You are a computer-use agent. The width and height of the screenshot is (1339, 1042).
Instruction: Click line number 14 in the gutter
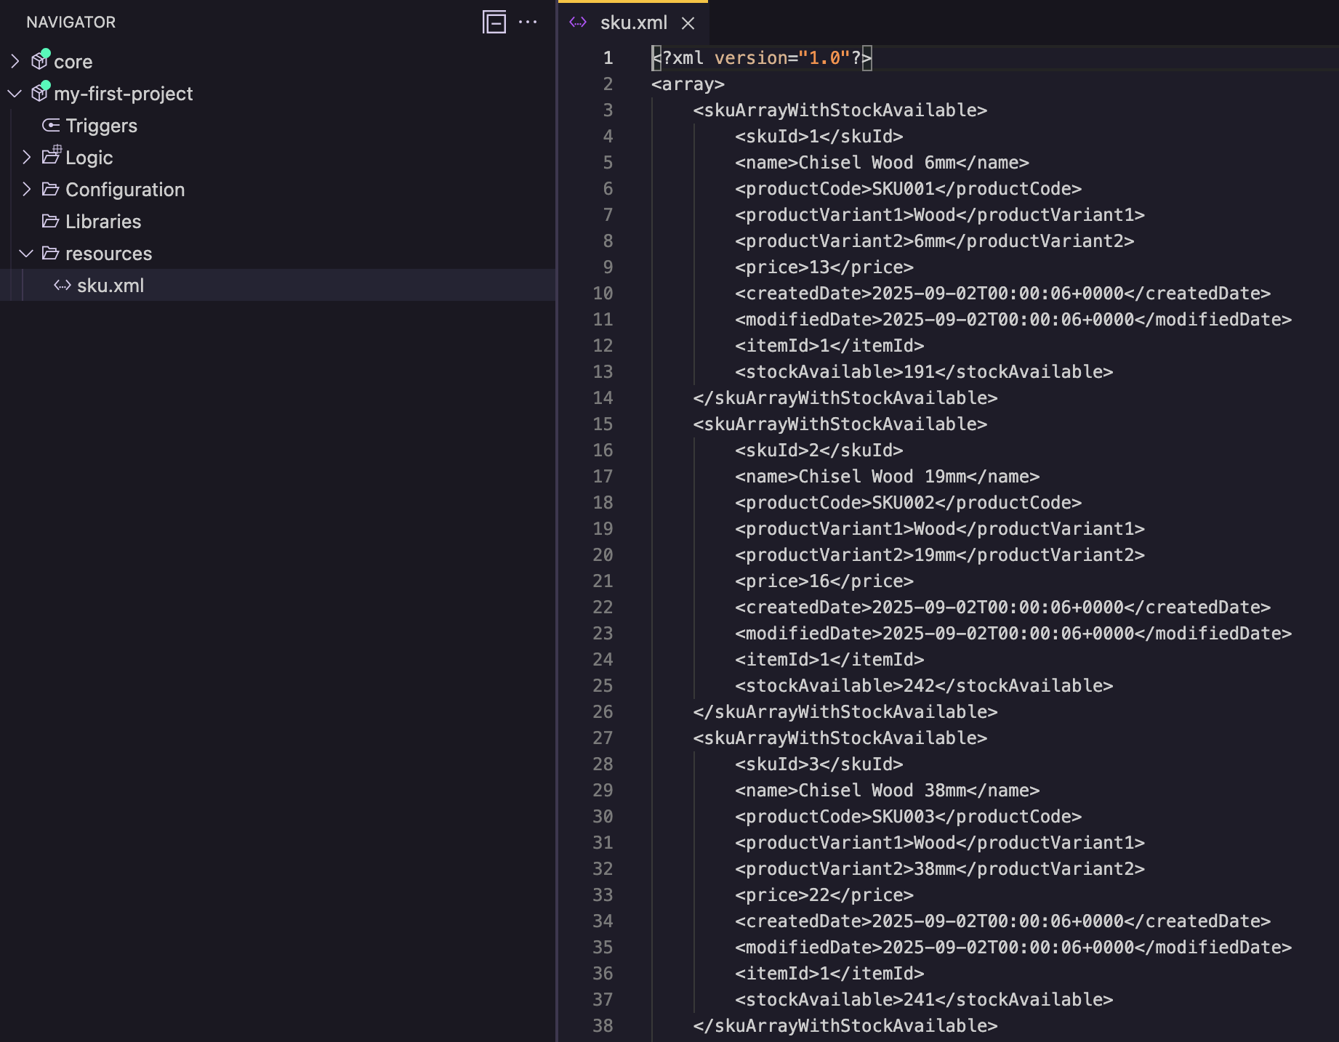(603, 397)
